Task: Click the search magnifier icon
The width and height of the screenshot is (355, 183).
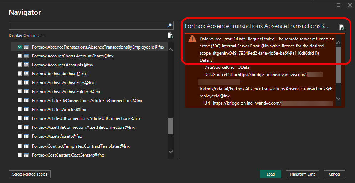Action: coord(169,25)
